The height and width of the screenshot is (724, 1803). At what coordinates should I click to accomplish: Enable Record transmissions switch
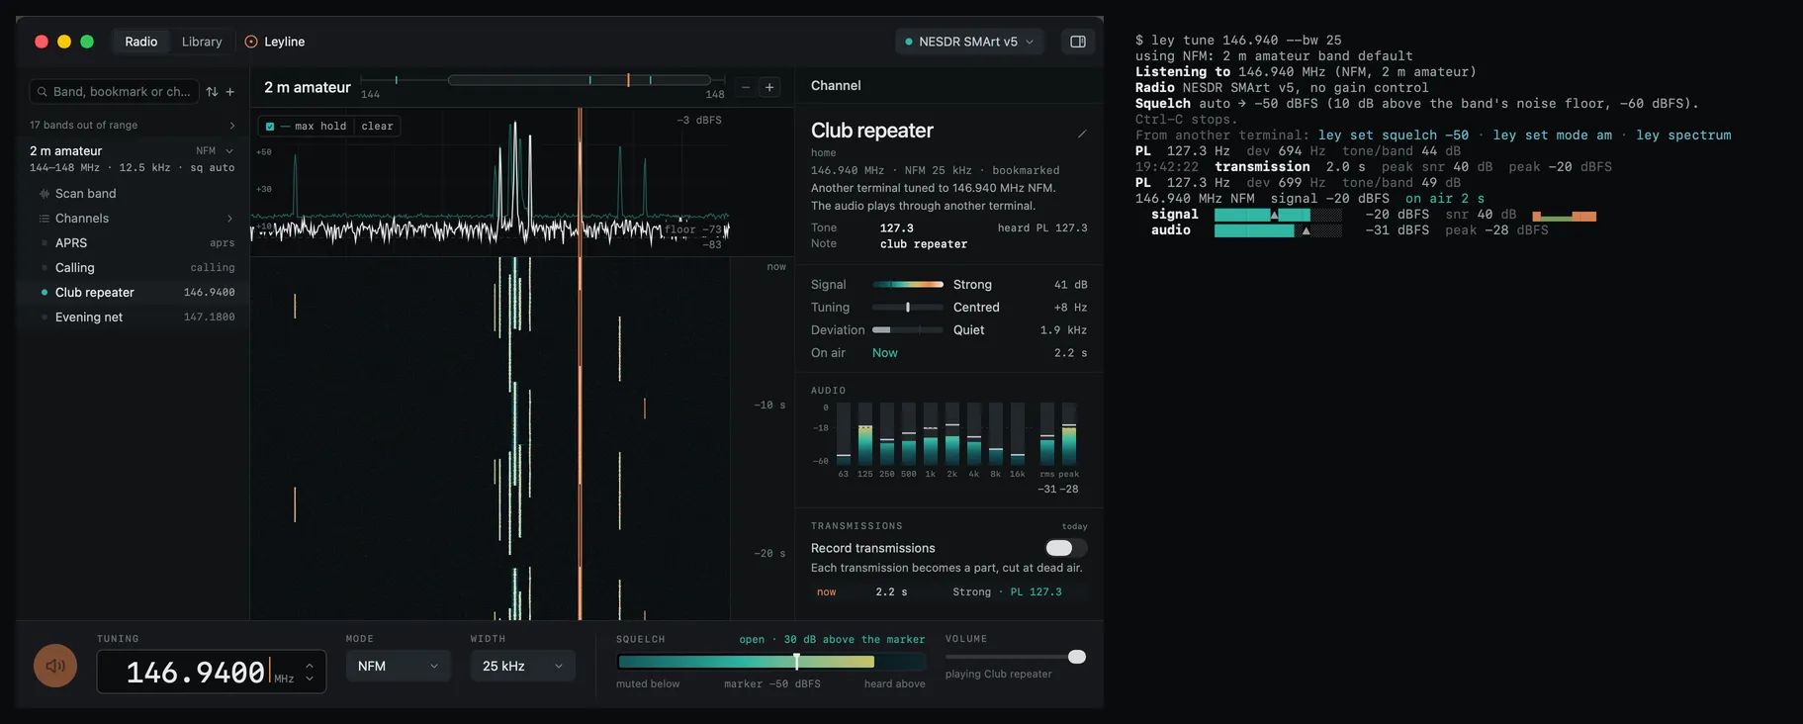[1066, 548]
